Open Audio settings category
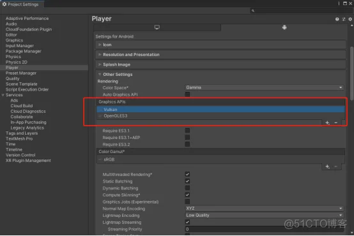This screenshot has width=354, height=236. pos(12,24)
